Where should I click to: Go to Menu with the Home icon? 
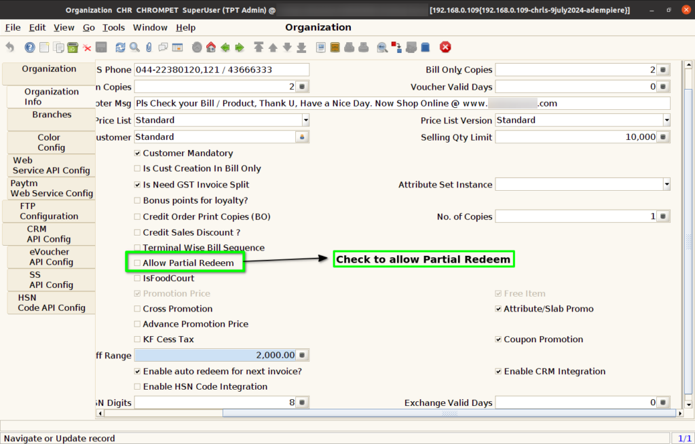coord(211,47)
